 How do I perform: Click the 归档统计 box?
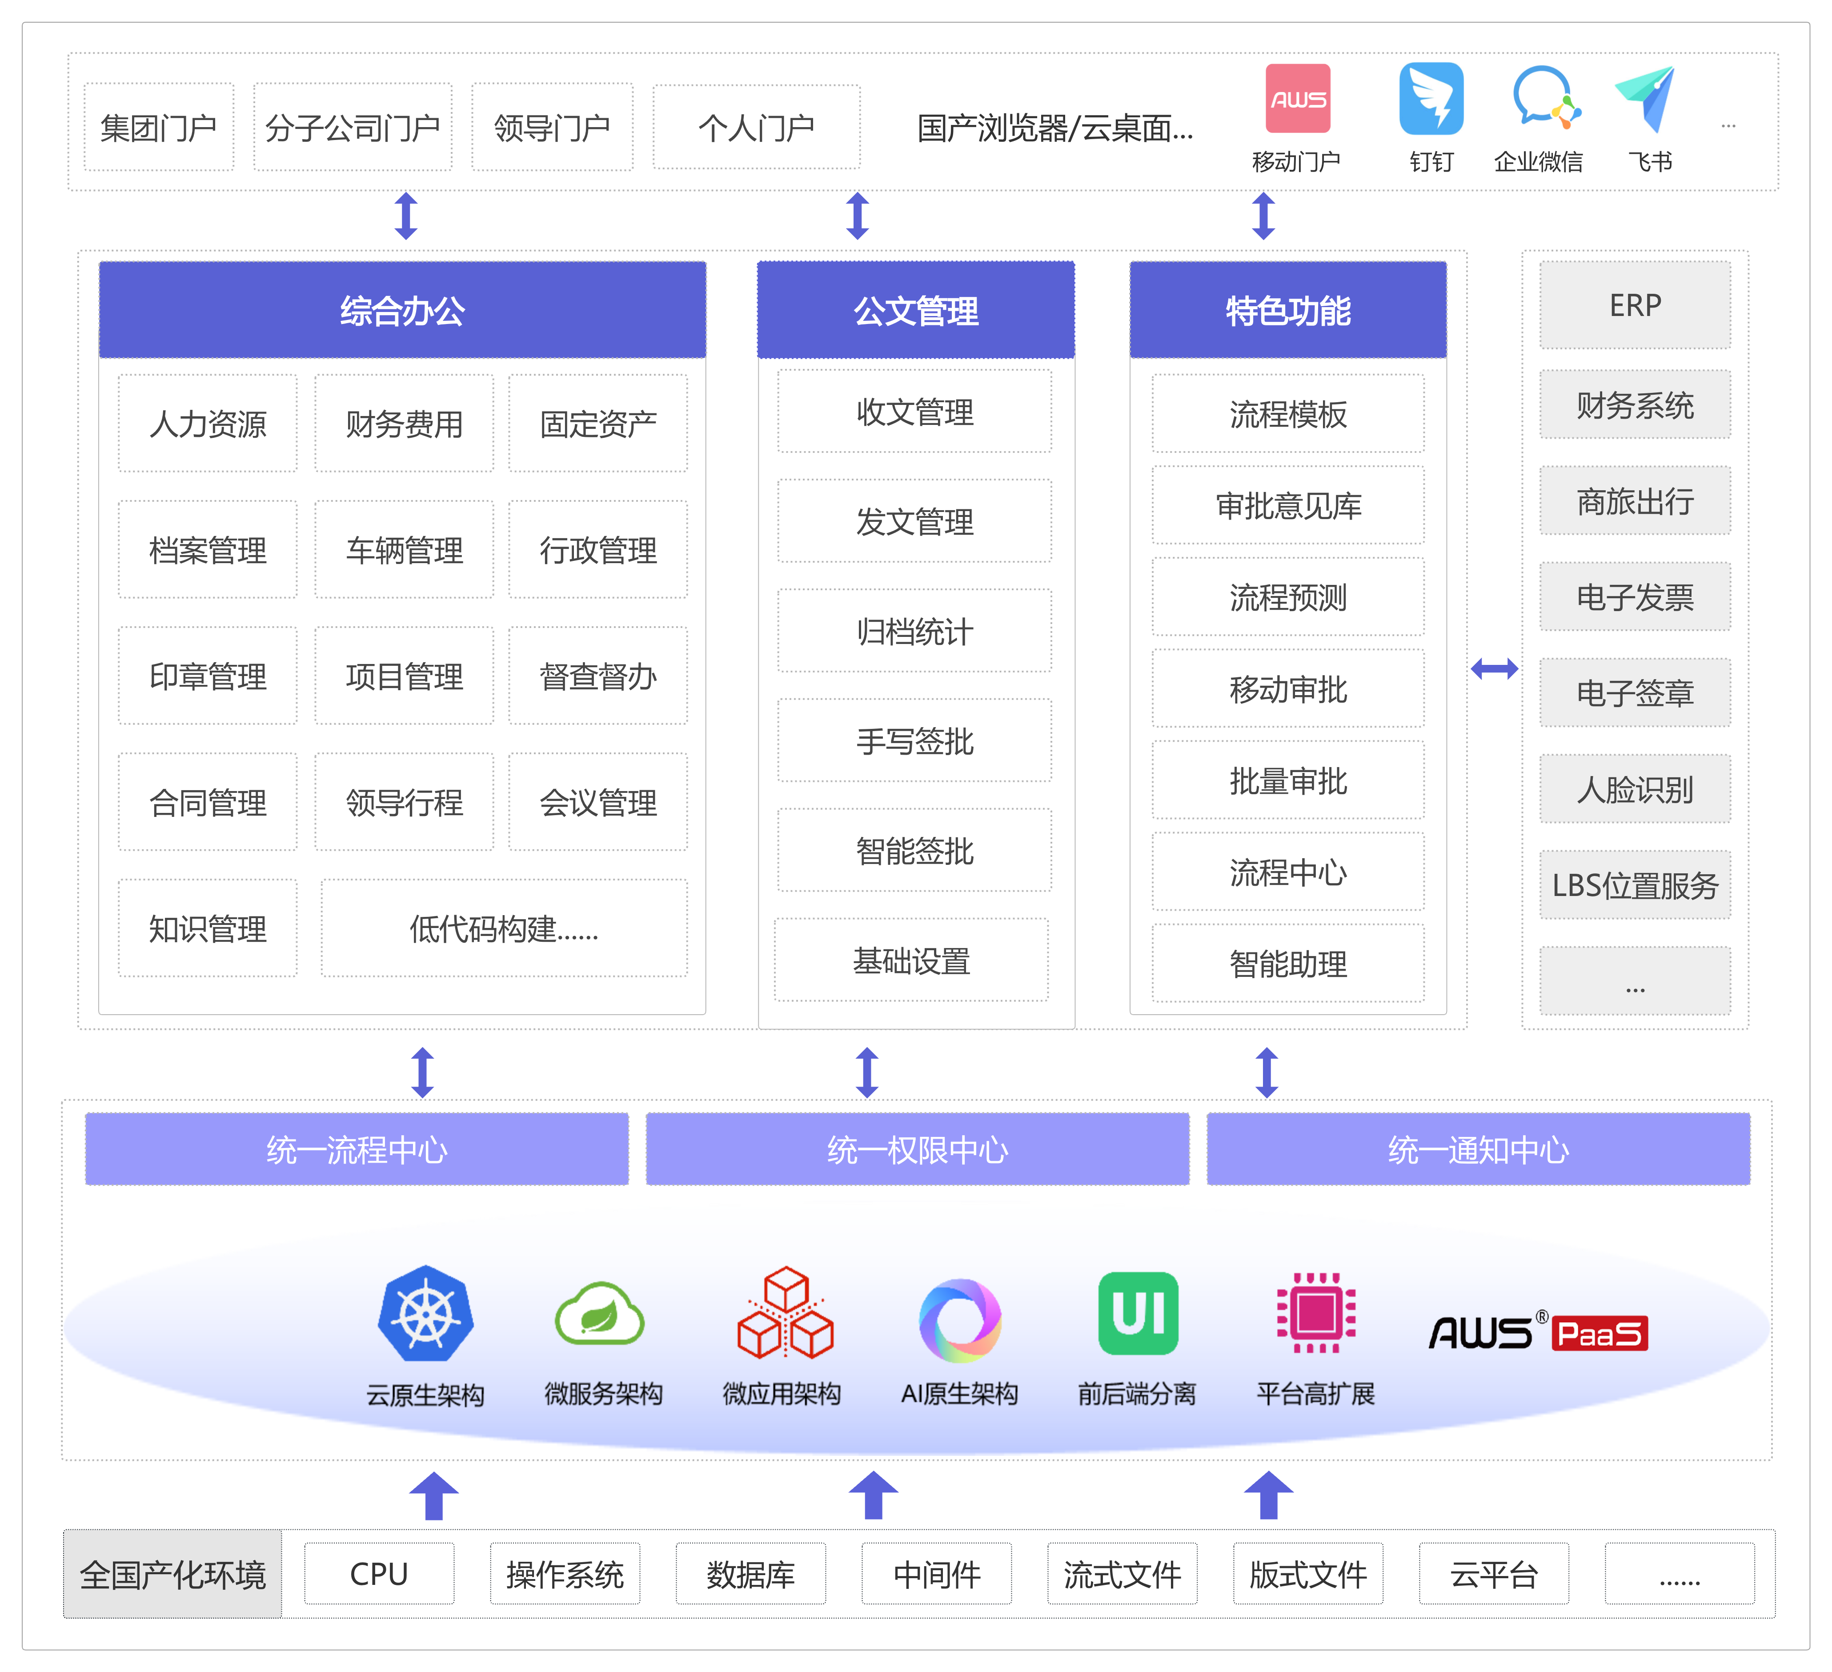coord(915,632)
